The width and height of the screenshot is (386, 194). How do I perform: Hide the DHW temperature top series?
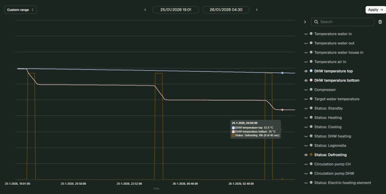(306, 71)
